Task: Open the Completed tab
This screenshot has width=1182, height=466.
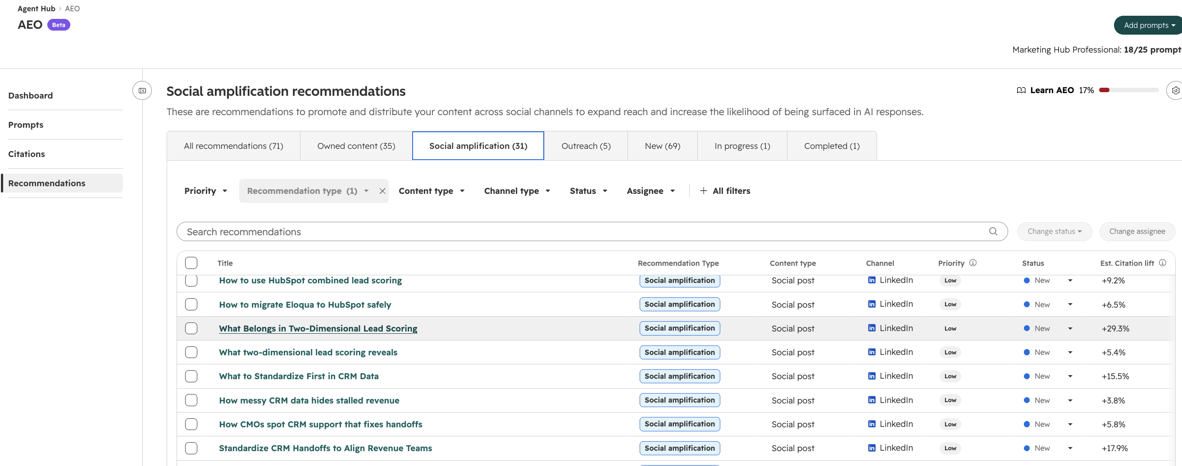Action: pos(832,146)
